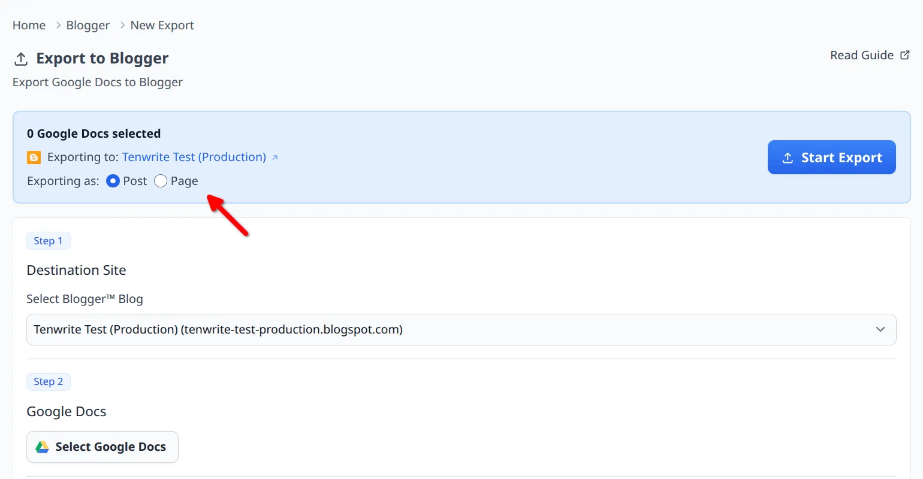
Task: Select the Post export option
Action: pyautogui.click(x=112, y=180)
